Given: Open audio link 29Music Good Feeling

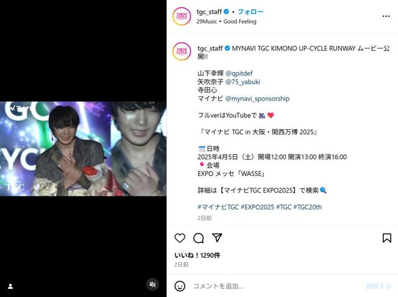Looking at the screenshot, I should tap(226, 22).
